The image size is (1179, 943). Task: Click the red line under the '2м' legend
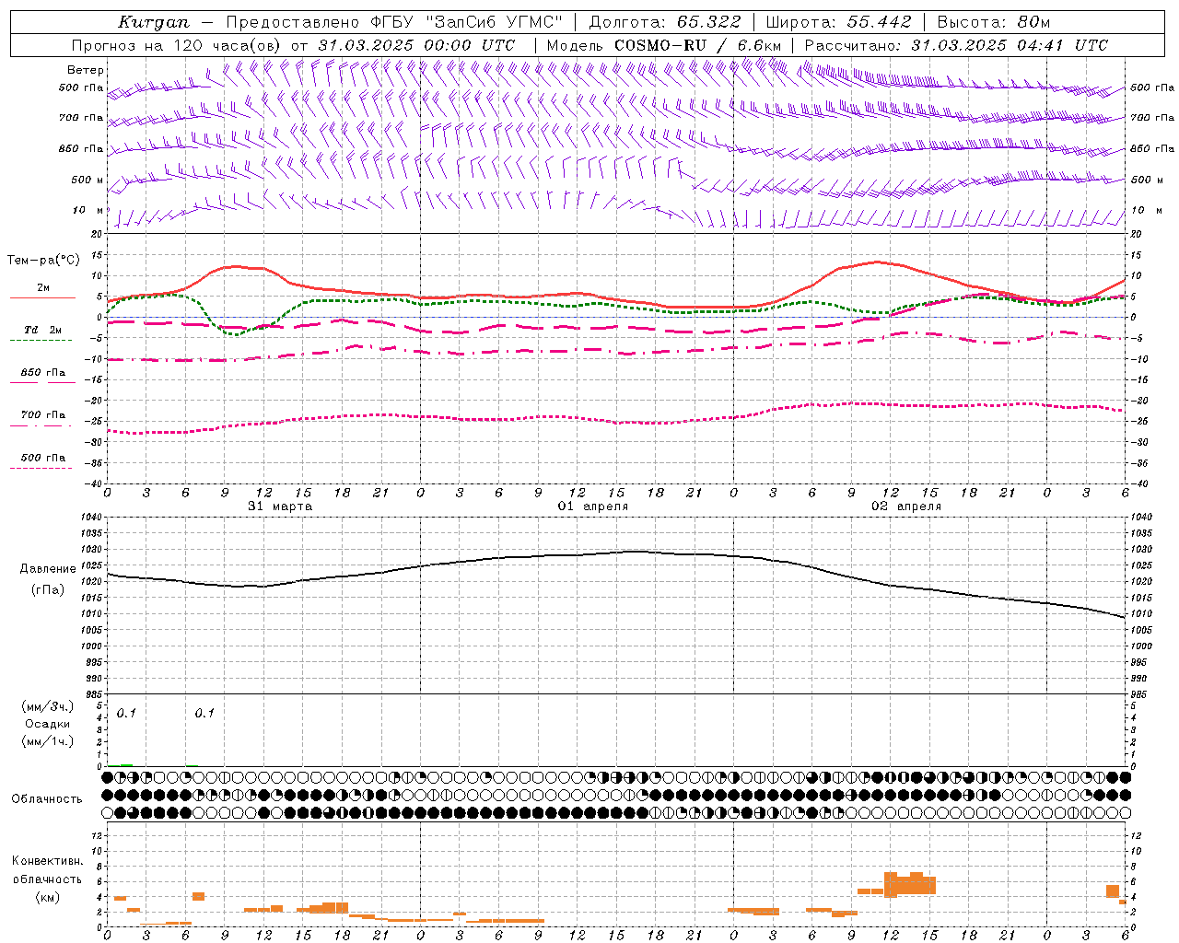click(x=42, y=297)
